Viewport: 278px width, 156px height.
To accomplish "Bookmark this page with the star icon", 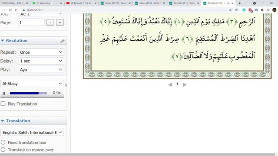I will point(236,10).
